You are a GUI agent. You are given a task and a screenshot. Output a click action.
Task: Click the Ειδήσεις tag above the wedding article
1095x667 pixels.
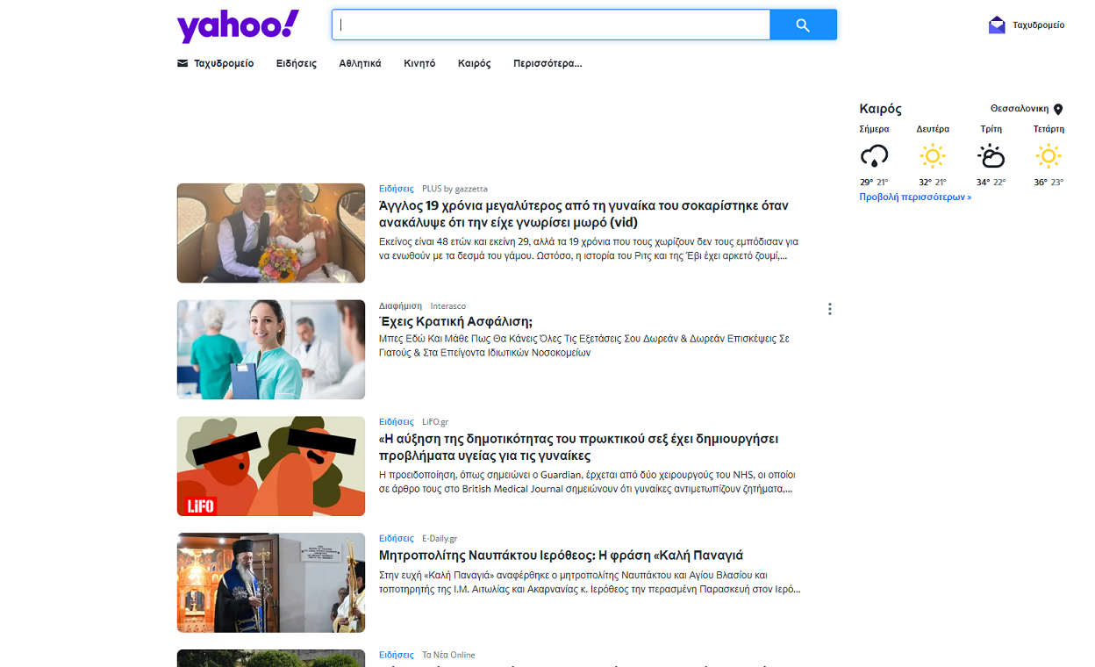tap(397, 189)
